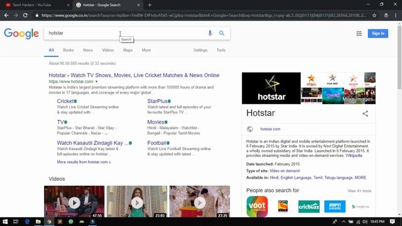The image size is (402, 226).
Task: Click More results from hotstar.com
Action: point(84,162)
